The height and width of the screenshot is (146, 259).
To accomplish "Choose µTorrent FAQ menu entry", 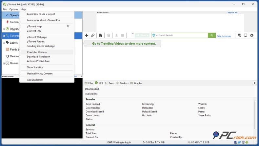I will tap(47, 31).
